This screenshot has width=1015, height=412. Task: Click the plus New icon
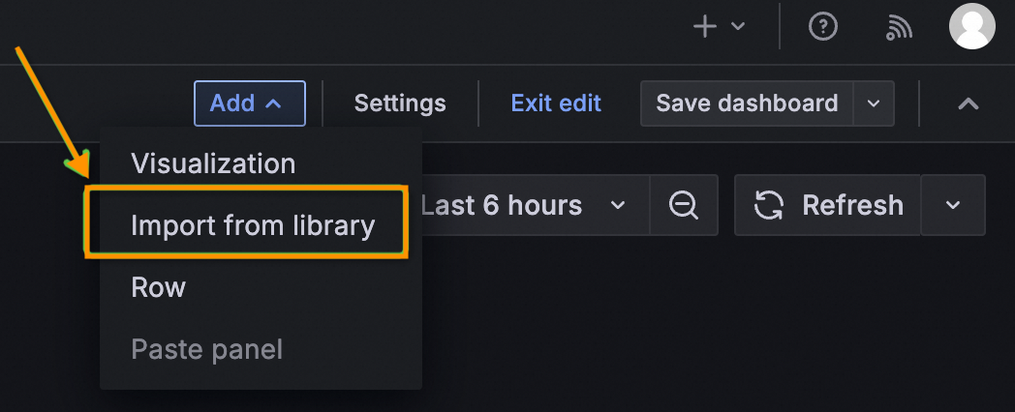point(705,27)
